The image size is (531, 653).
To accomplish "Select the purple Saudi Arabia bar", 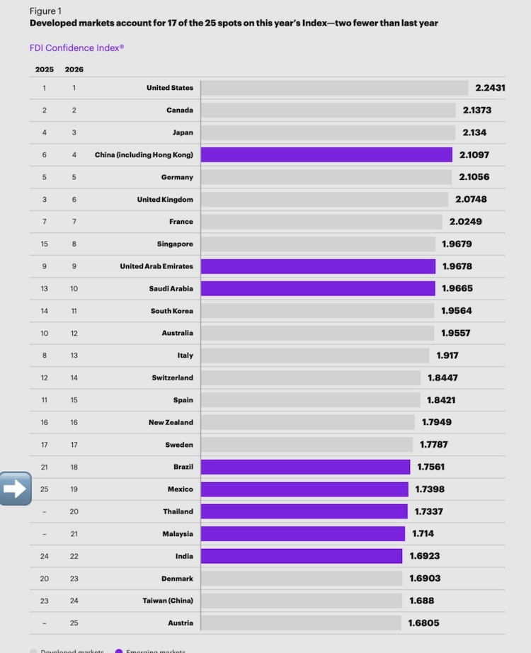I will coord(318,288).
